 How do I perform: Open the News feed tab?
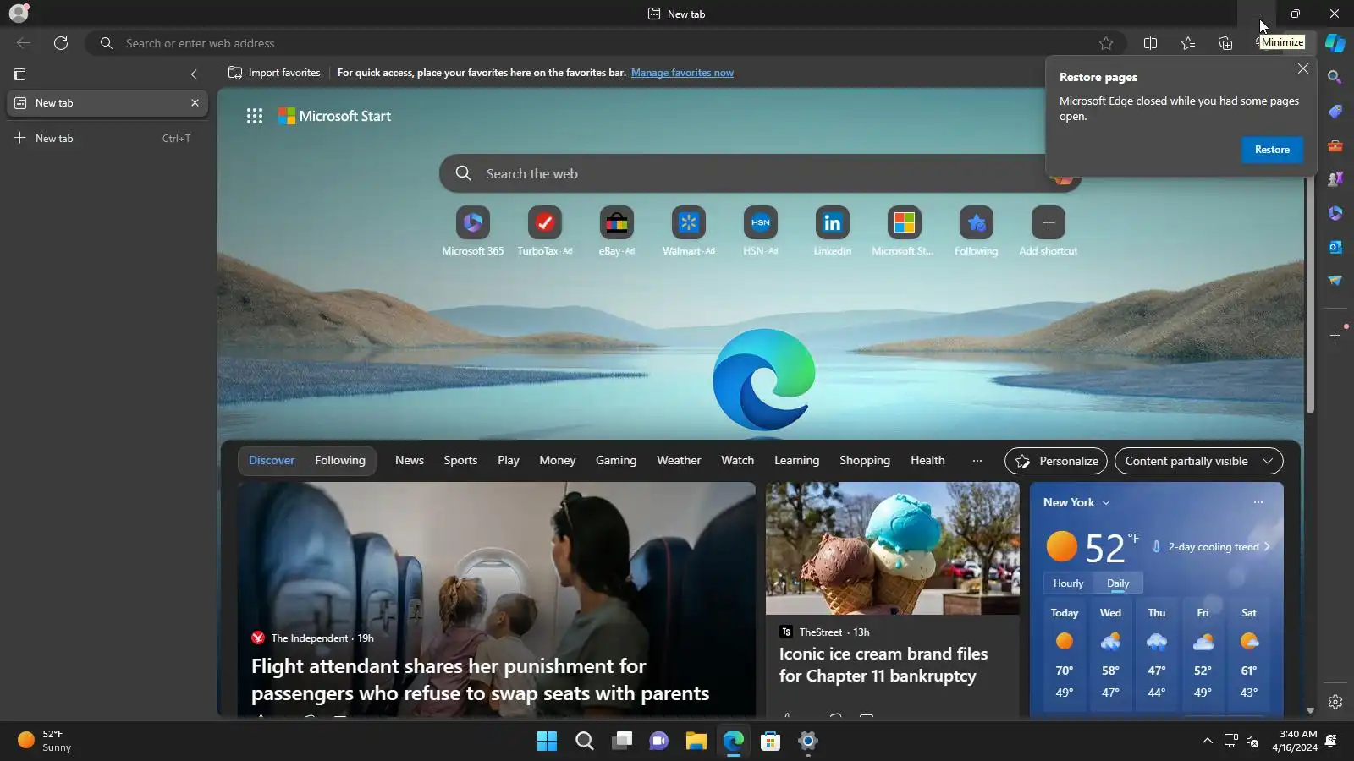click(x=410, y=461)
